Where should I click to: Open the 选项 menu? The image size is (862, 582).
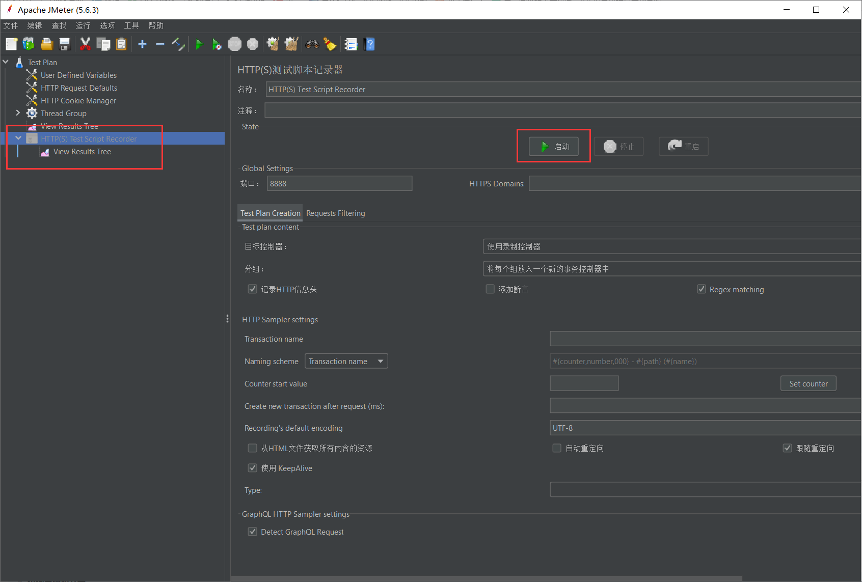point(107,25)
